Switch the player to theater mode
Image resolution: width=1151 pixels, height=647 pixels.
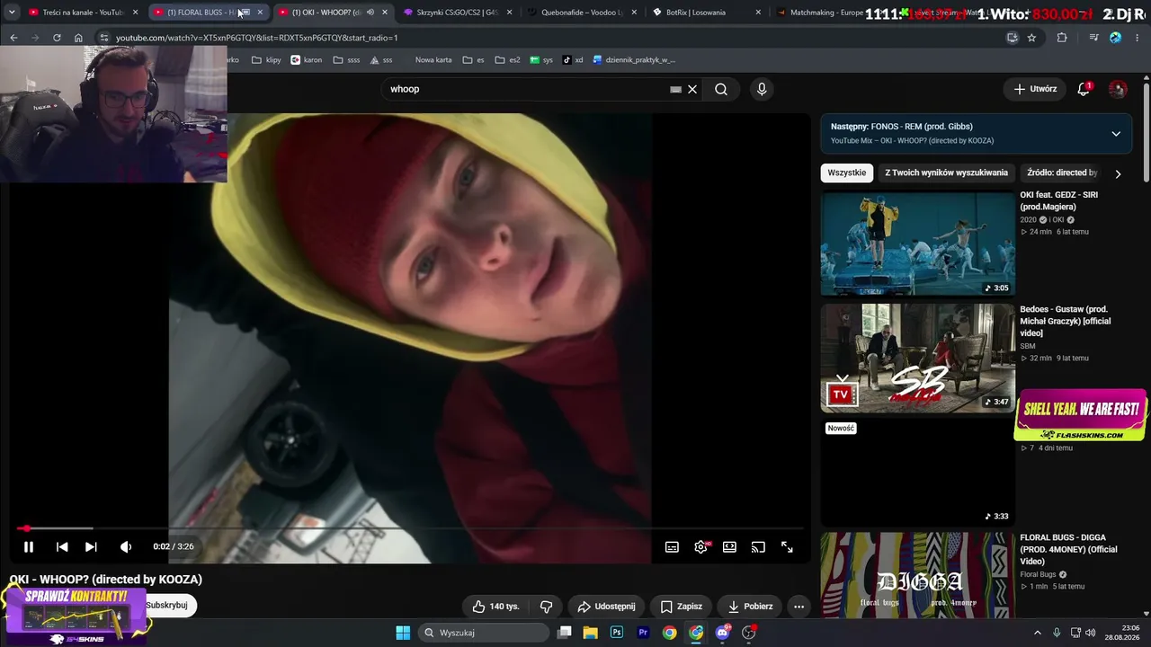(x=729, y=546)
